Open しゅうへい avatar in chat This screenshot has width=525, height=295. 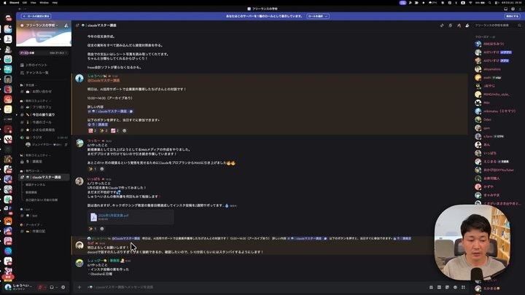pos(79,78)
